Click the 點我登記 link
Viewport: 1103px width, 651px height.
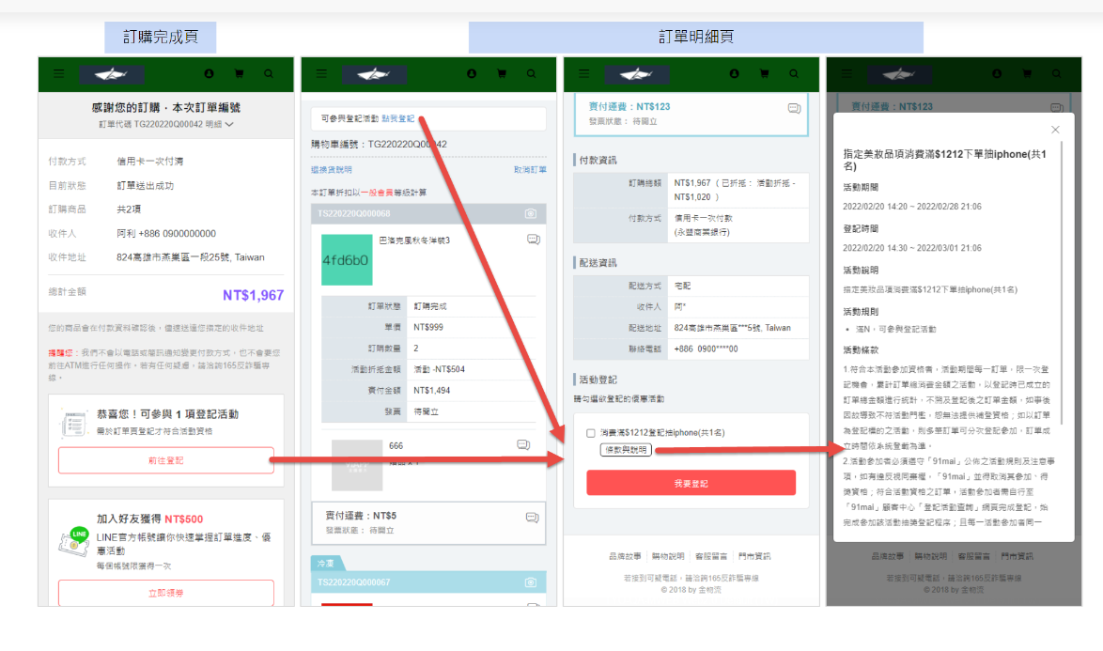click(x=397, y=119)
